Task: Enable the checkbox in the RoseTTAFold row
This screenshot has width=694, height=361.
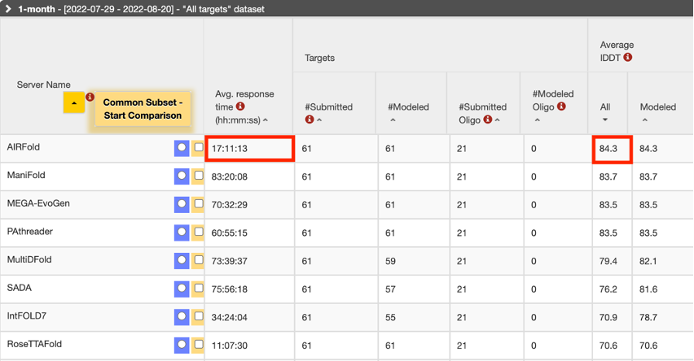Action: pyautogui.click(x=198, y=345)
